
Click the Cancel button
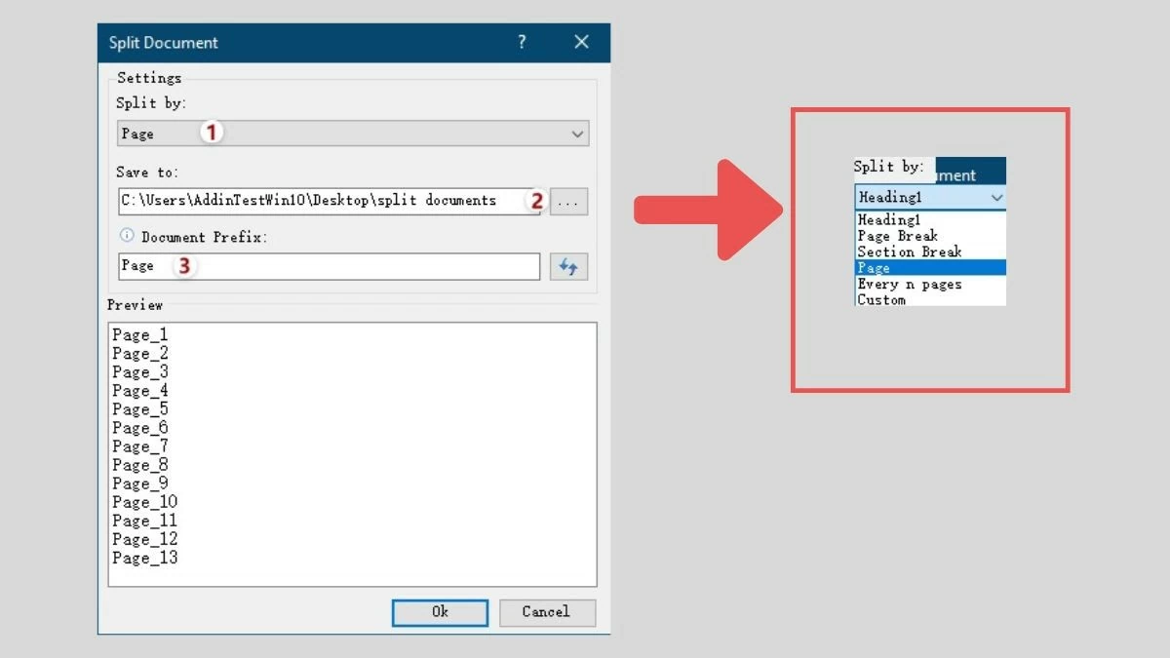tap(546, 612)
